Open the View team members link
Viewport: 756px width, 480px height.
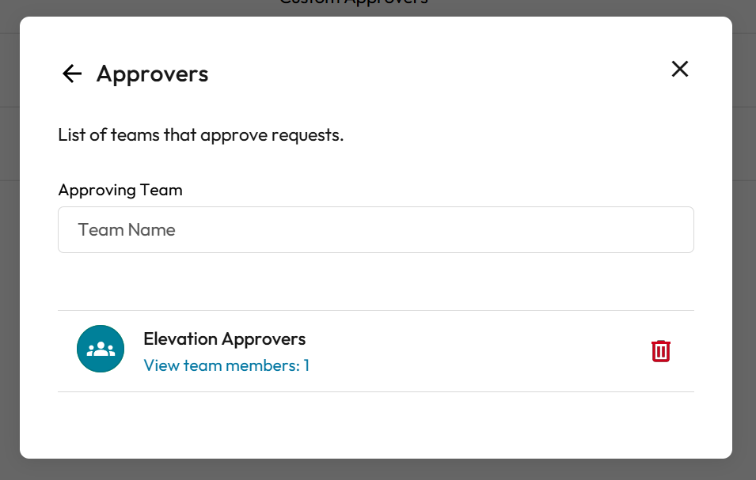(x=226, y=365)
